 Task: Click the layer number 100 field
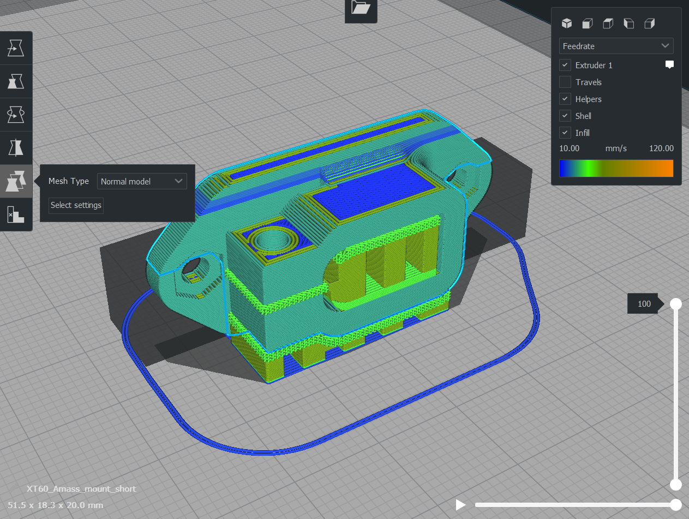point(644,304)
